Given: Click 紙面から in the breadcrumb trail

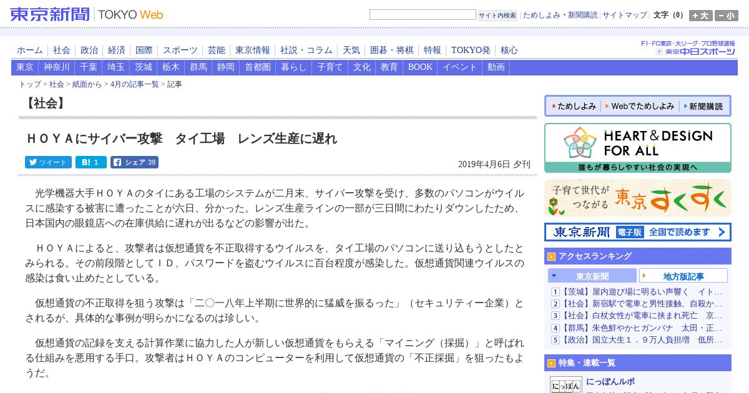Looking at the screenshot, I should (87, 84).
